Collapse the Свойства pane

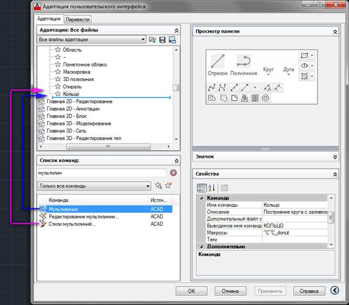[x=335, y=175]
